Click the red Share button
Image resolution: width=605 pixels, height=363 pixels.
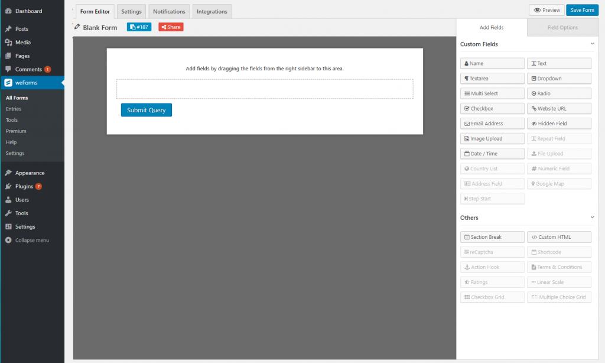tap(170, 27)
